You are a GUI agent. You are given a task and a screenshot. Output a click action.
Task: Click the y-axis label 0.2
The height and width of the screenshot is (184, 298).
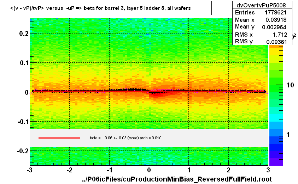[x=24, y=33]
